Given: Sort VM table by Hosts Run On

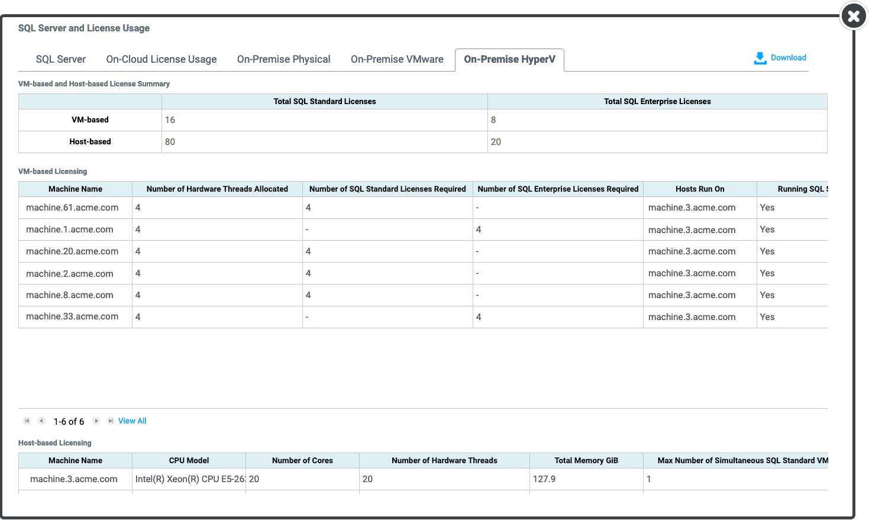Looking at the screenshot, I should (700, 189).
